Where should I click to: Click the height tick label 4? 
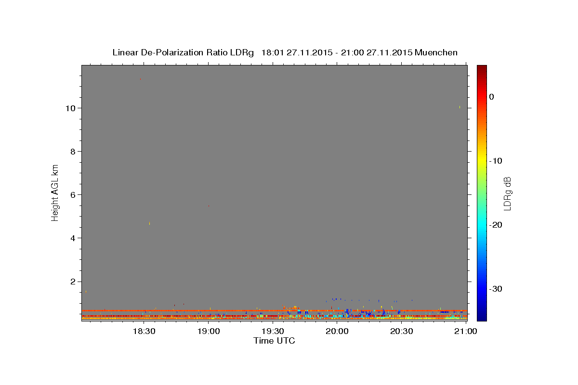click(x=74, y=238)
